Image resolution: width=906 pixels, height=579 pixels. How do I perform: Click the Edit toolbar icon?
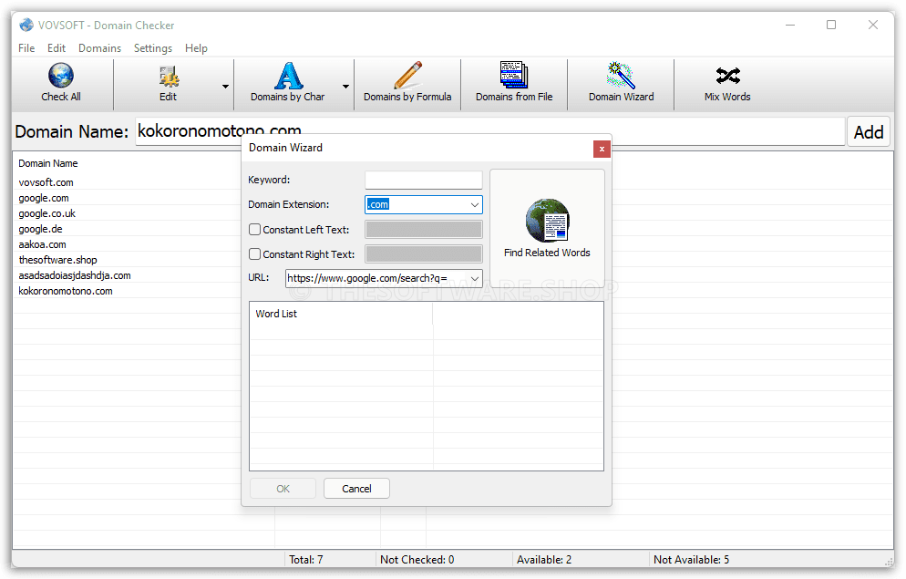[x=168, y=76]
